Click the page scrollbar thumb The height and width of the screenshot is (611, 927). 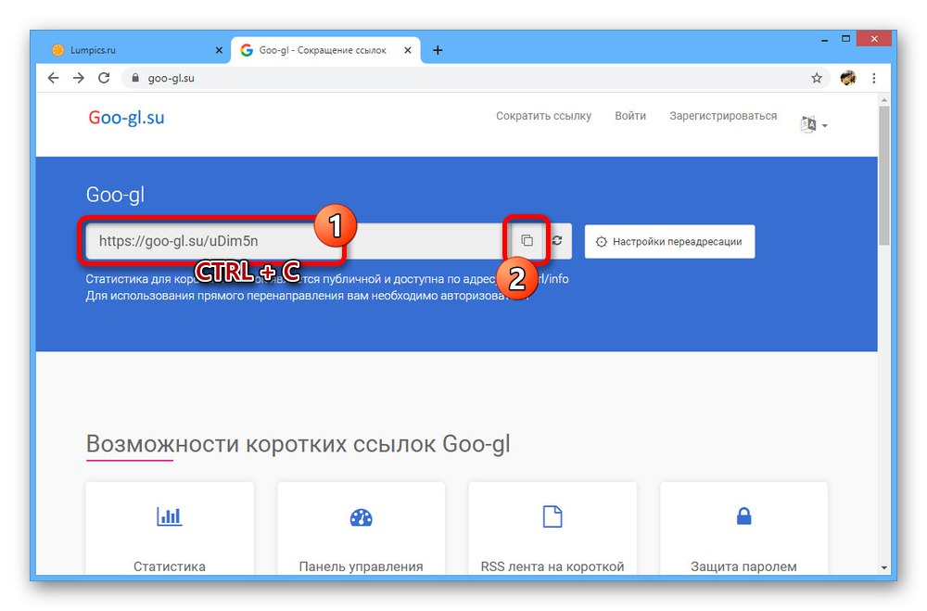(x=883, y=175)
